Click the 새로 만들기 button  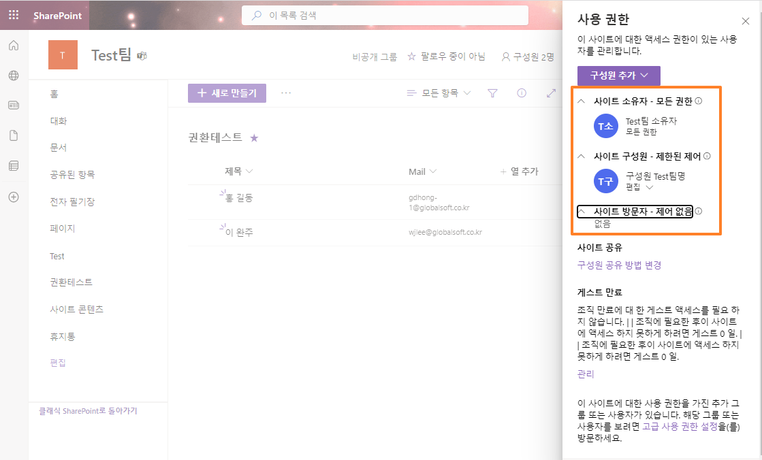[227, 93]
